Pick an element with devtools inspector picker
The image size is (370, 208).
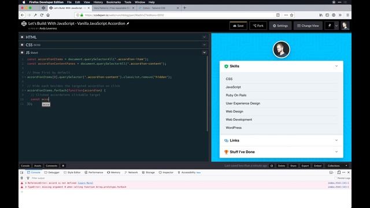point(22,172)
